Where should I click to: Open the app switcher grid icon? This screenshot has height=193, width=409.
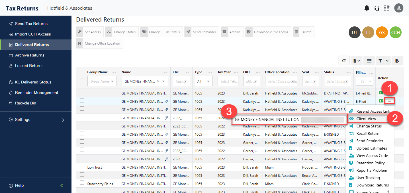(x=386, y=8)
